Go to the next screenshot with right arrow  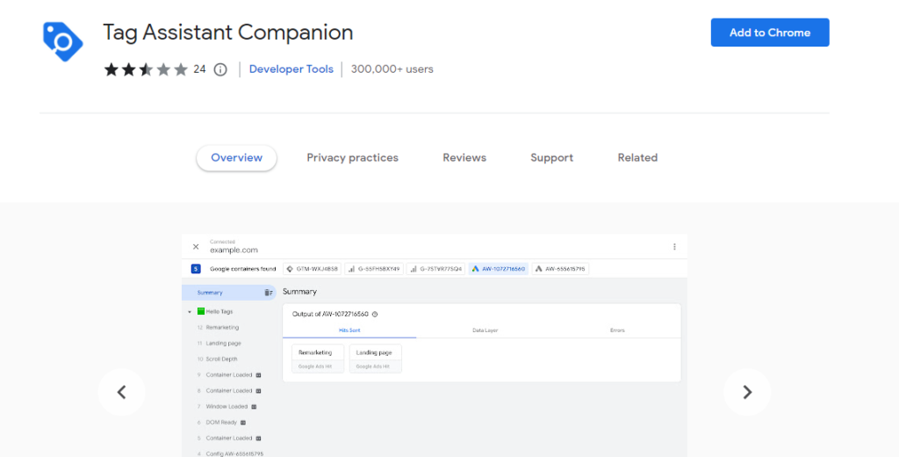(747, 392)
